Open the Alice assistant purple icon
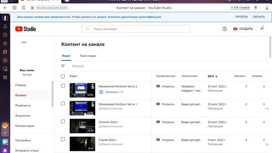The height and width of the screenshot is (153, 272). (5, 150)
